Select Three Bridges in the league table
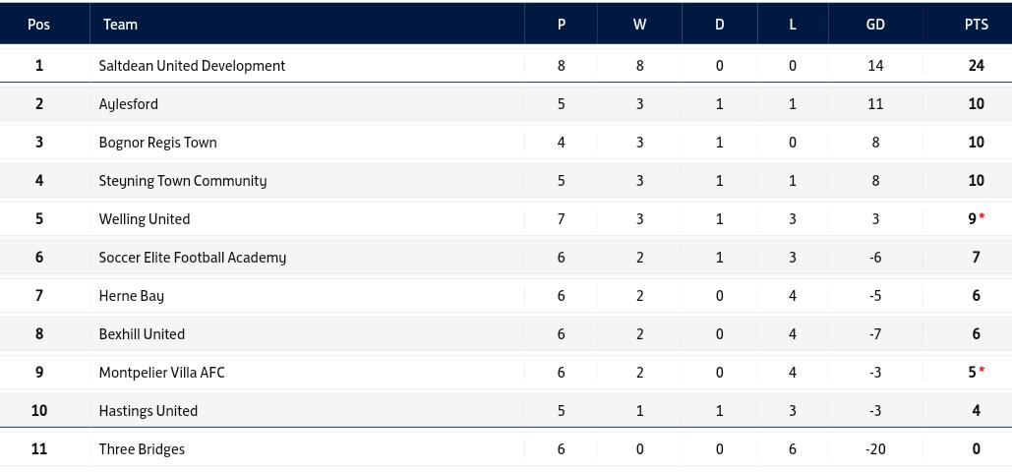Screen dimensions: 1012x472 pyautogui.click(x=142, y=449)
